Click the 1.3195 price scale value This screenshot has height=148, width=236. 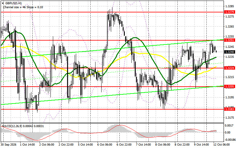(x=230, y=97)
